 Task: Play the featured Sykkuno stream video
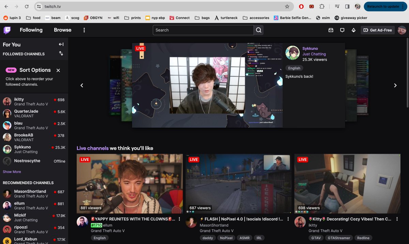[x=207, y=85]
